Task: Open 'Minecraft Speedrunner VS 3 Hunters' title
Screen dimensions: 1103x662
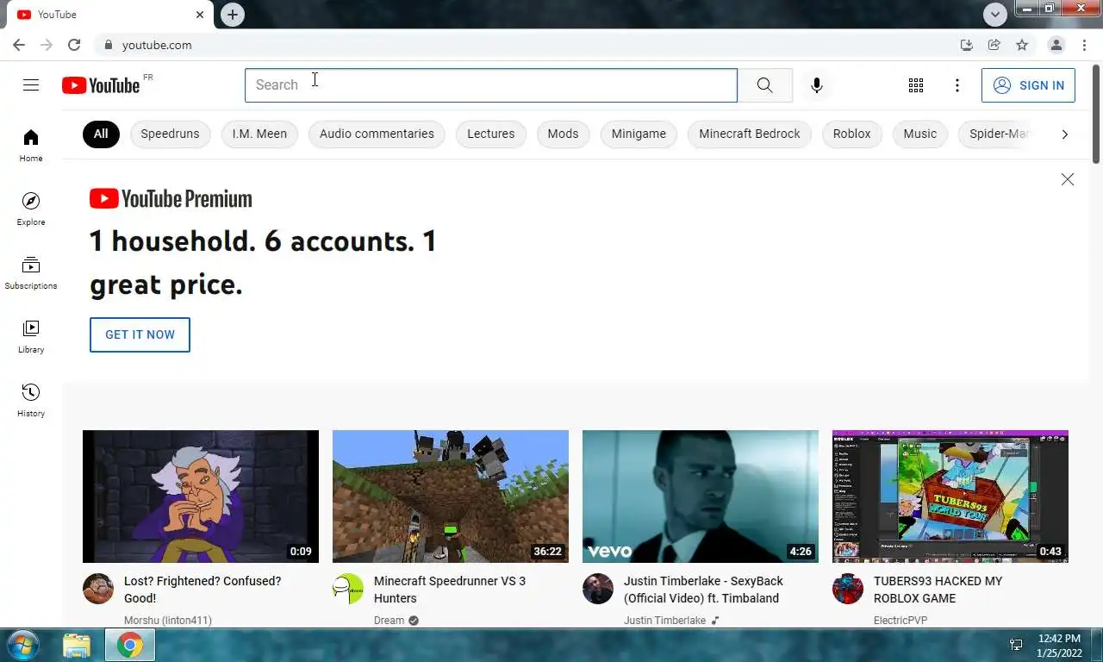Action: (x=450, y=590)
